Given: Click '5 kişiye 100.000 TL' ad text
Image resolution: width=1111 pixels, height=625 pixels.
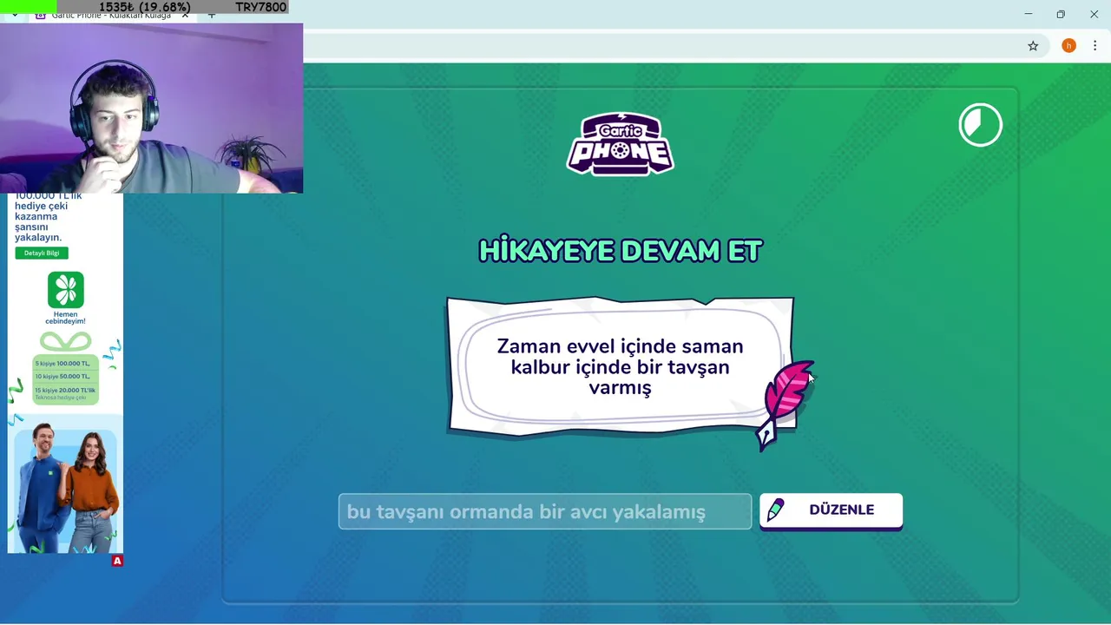Looking at the screenshot, I should pyautogui.click(x=62, y=363).
